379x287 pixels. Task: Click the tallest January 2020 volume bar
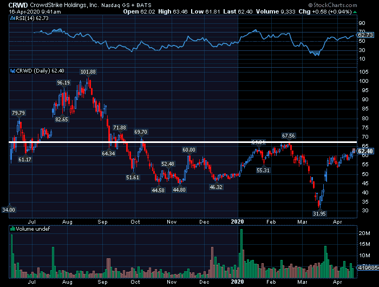pyautogui.click(x=241, y=253)
